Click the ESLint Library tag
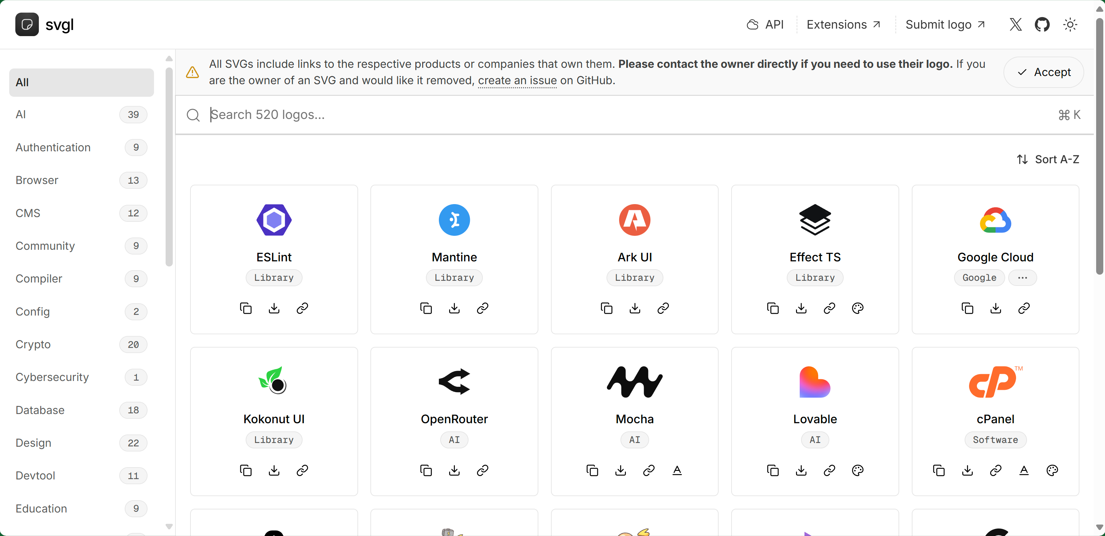Viewport: 1105px width, 536px height. pos(274,278)
